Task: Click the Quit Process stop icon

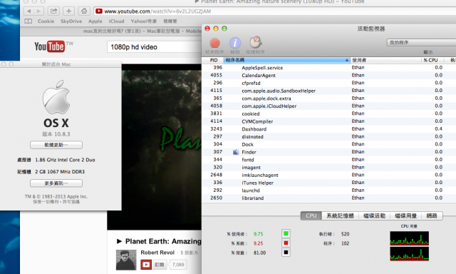Action: pyautogui.click(x=214, y=43)
